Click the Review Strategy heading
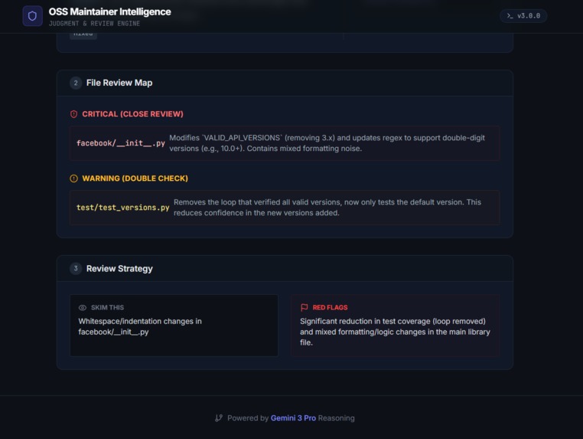Viewport: 583px width, 439px height. pyautogui.click(x=119, y=268)
